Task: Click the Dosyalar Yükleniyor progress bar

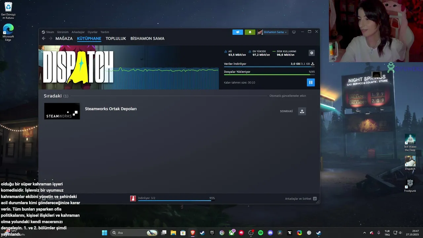Action: [269, 75]
